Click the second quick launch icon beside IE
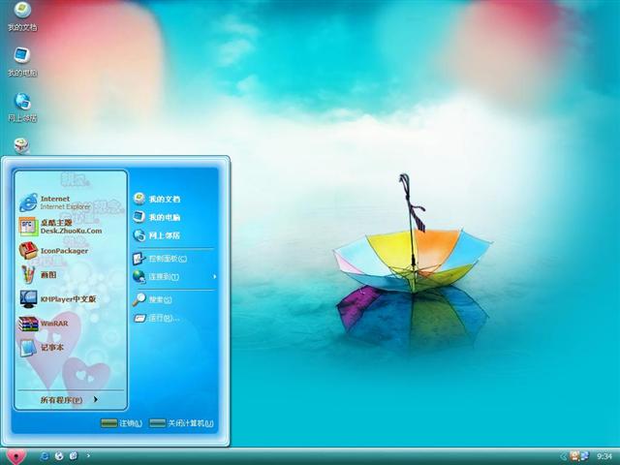The width and height of the screenshot is (620, 465). click(59, 456)
